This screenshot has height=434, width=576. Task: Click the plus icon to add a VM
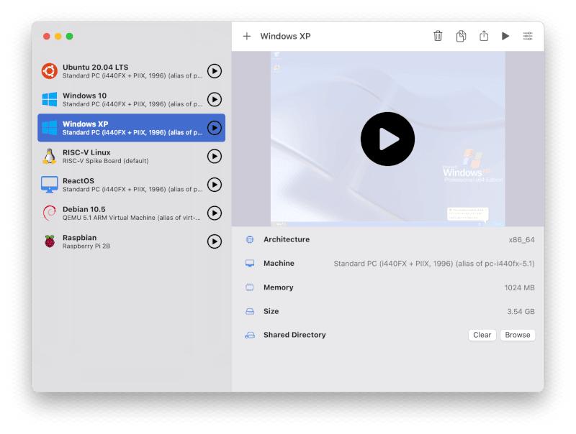[x=247, y=37]
